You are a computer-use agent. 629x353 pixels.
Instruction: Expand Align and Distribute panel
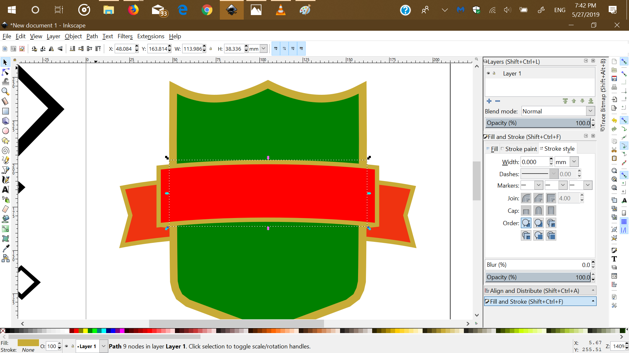[540, 291]
